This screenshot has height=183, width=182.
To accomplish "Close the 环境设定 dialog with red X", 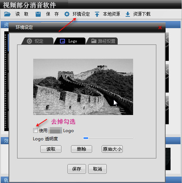I will click(160, 28).
